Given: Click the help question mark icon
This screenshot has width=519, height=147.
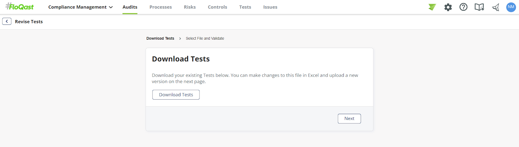Looking at the screenshot, I should pyautogui.click(x=464, y=7).
